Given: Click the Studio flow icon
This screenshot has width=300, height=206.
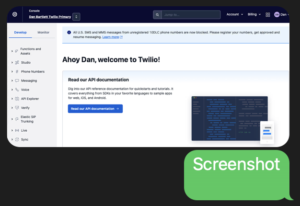Looking at the screenshot, I should point(17,63).
